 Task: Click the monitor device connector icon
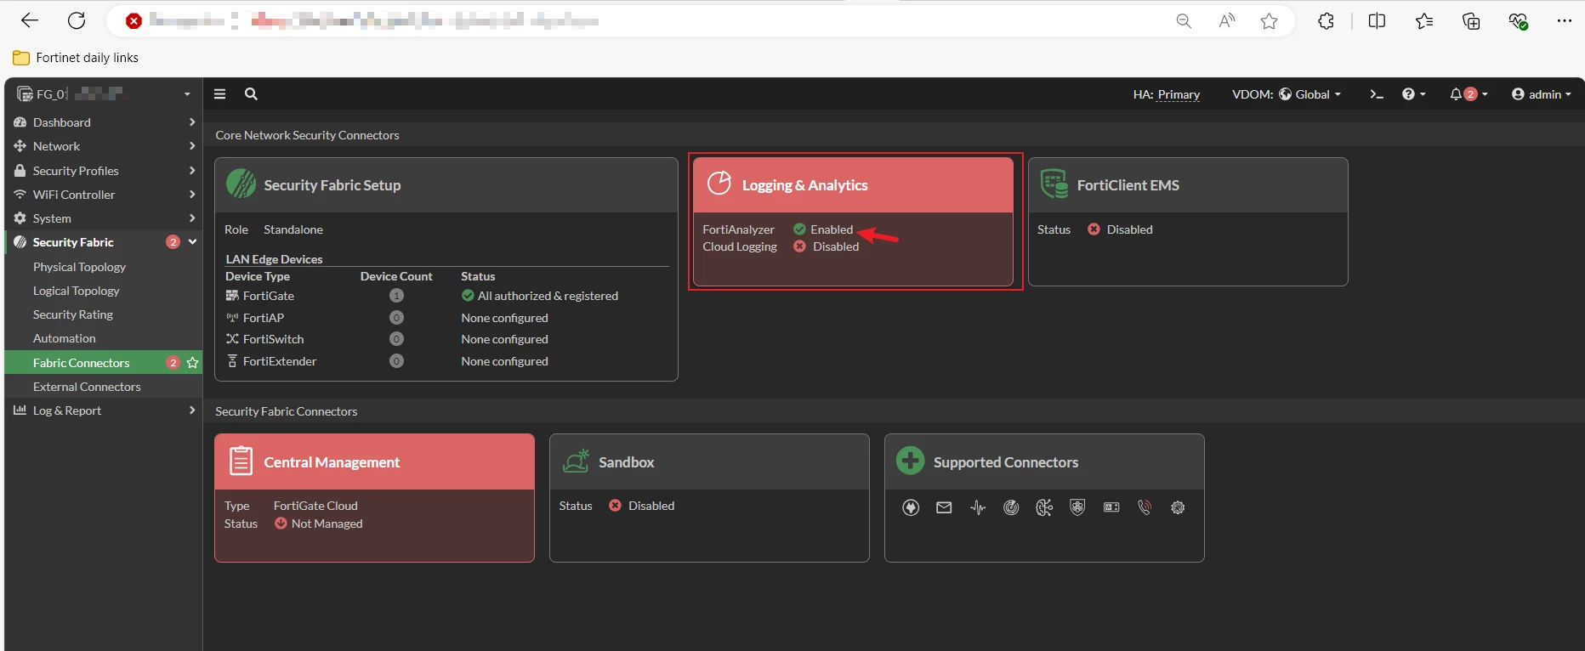pos(1111,507)
